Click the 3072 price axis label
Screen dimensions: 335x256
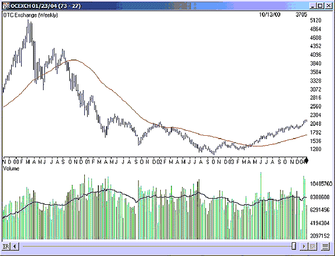(315, 89)
